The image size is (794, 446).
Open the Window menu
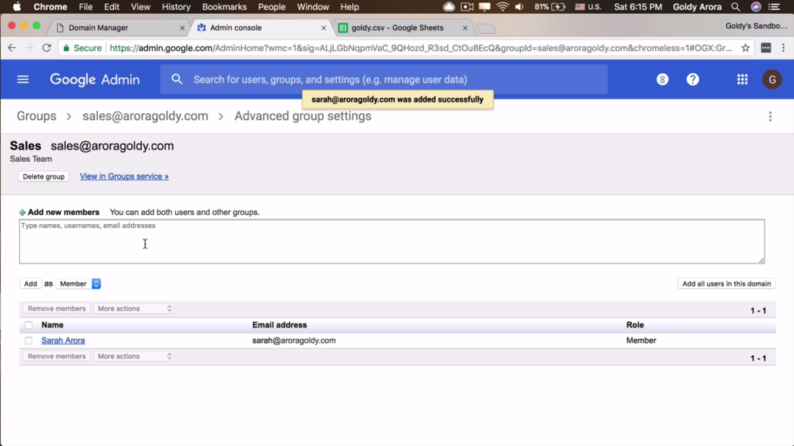(313, 7)
